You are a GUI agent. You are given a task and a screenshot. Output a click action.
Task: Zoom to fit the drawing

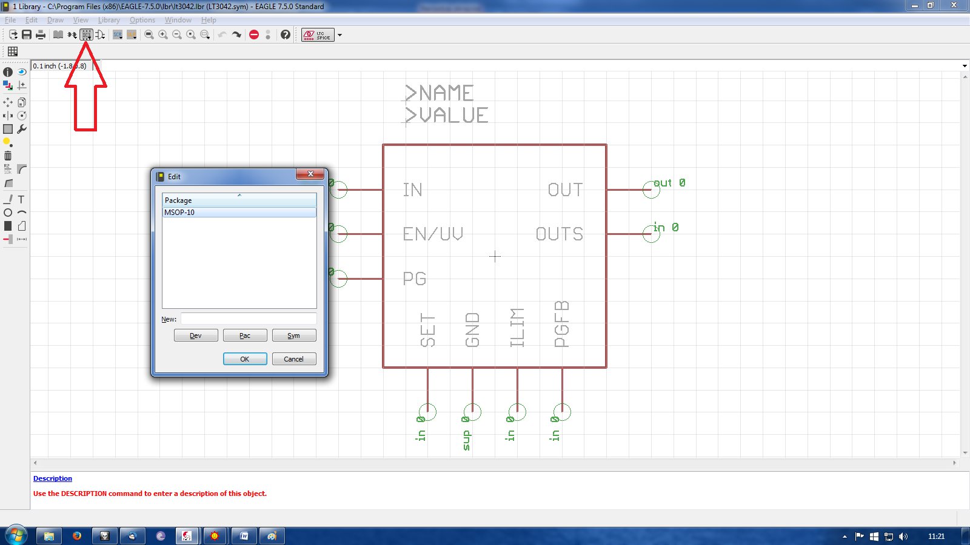click(x=149, y=35)
